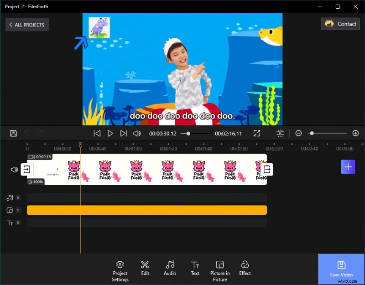Open the Contact panel

click(x=340, y=24)
